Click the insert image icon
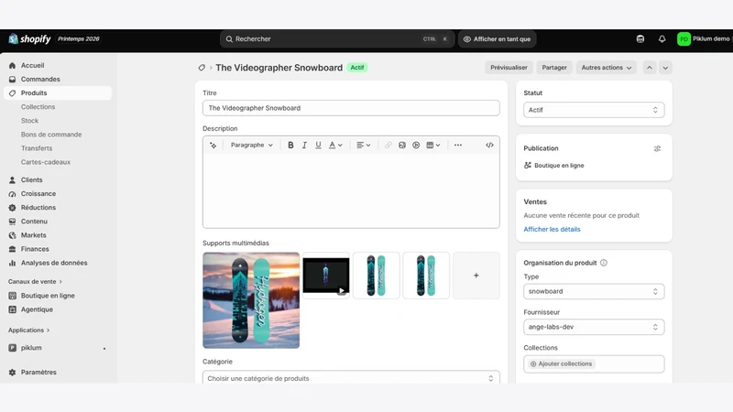This screenshot has height=412, width=733. pos(402,146)
